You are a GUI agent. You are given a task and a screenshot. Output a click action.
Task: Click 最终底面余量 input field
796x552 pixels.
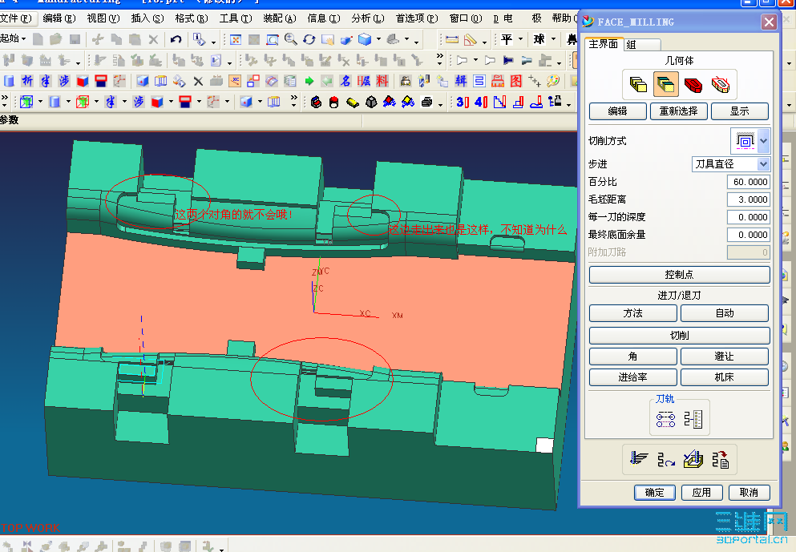coord(748,235)
